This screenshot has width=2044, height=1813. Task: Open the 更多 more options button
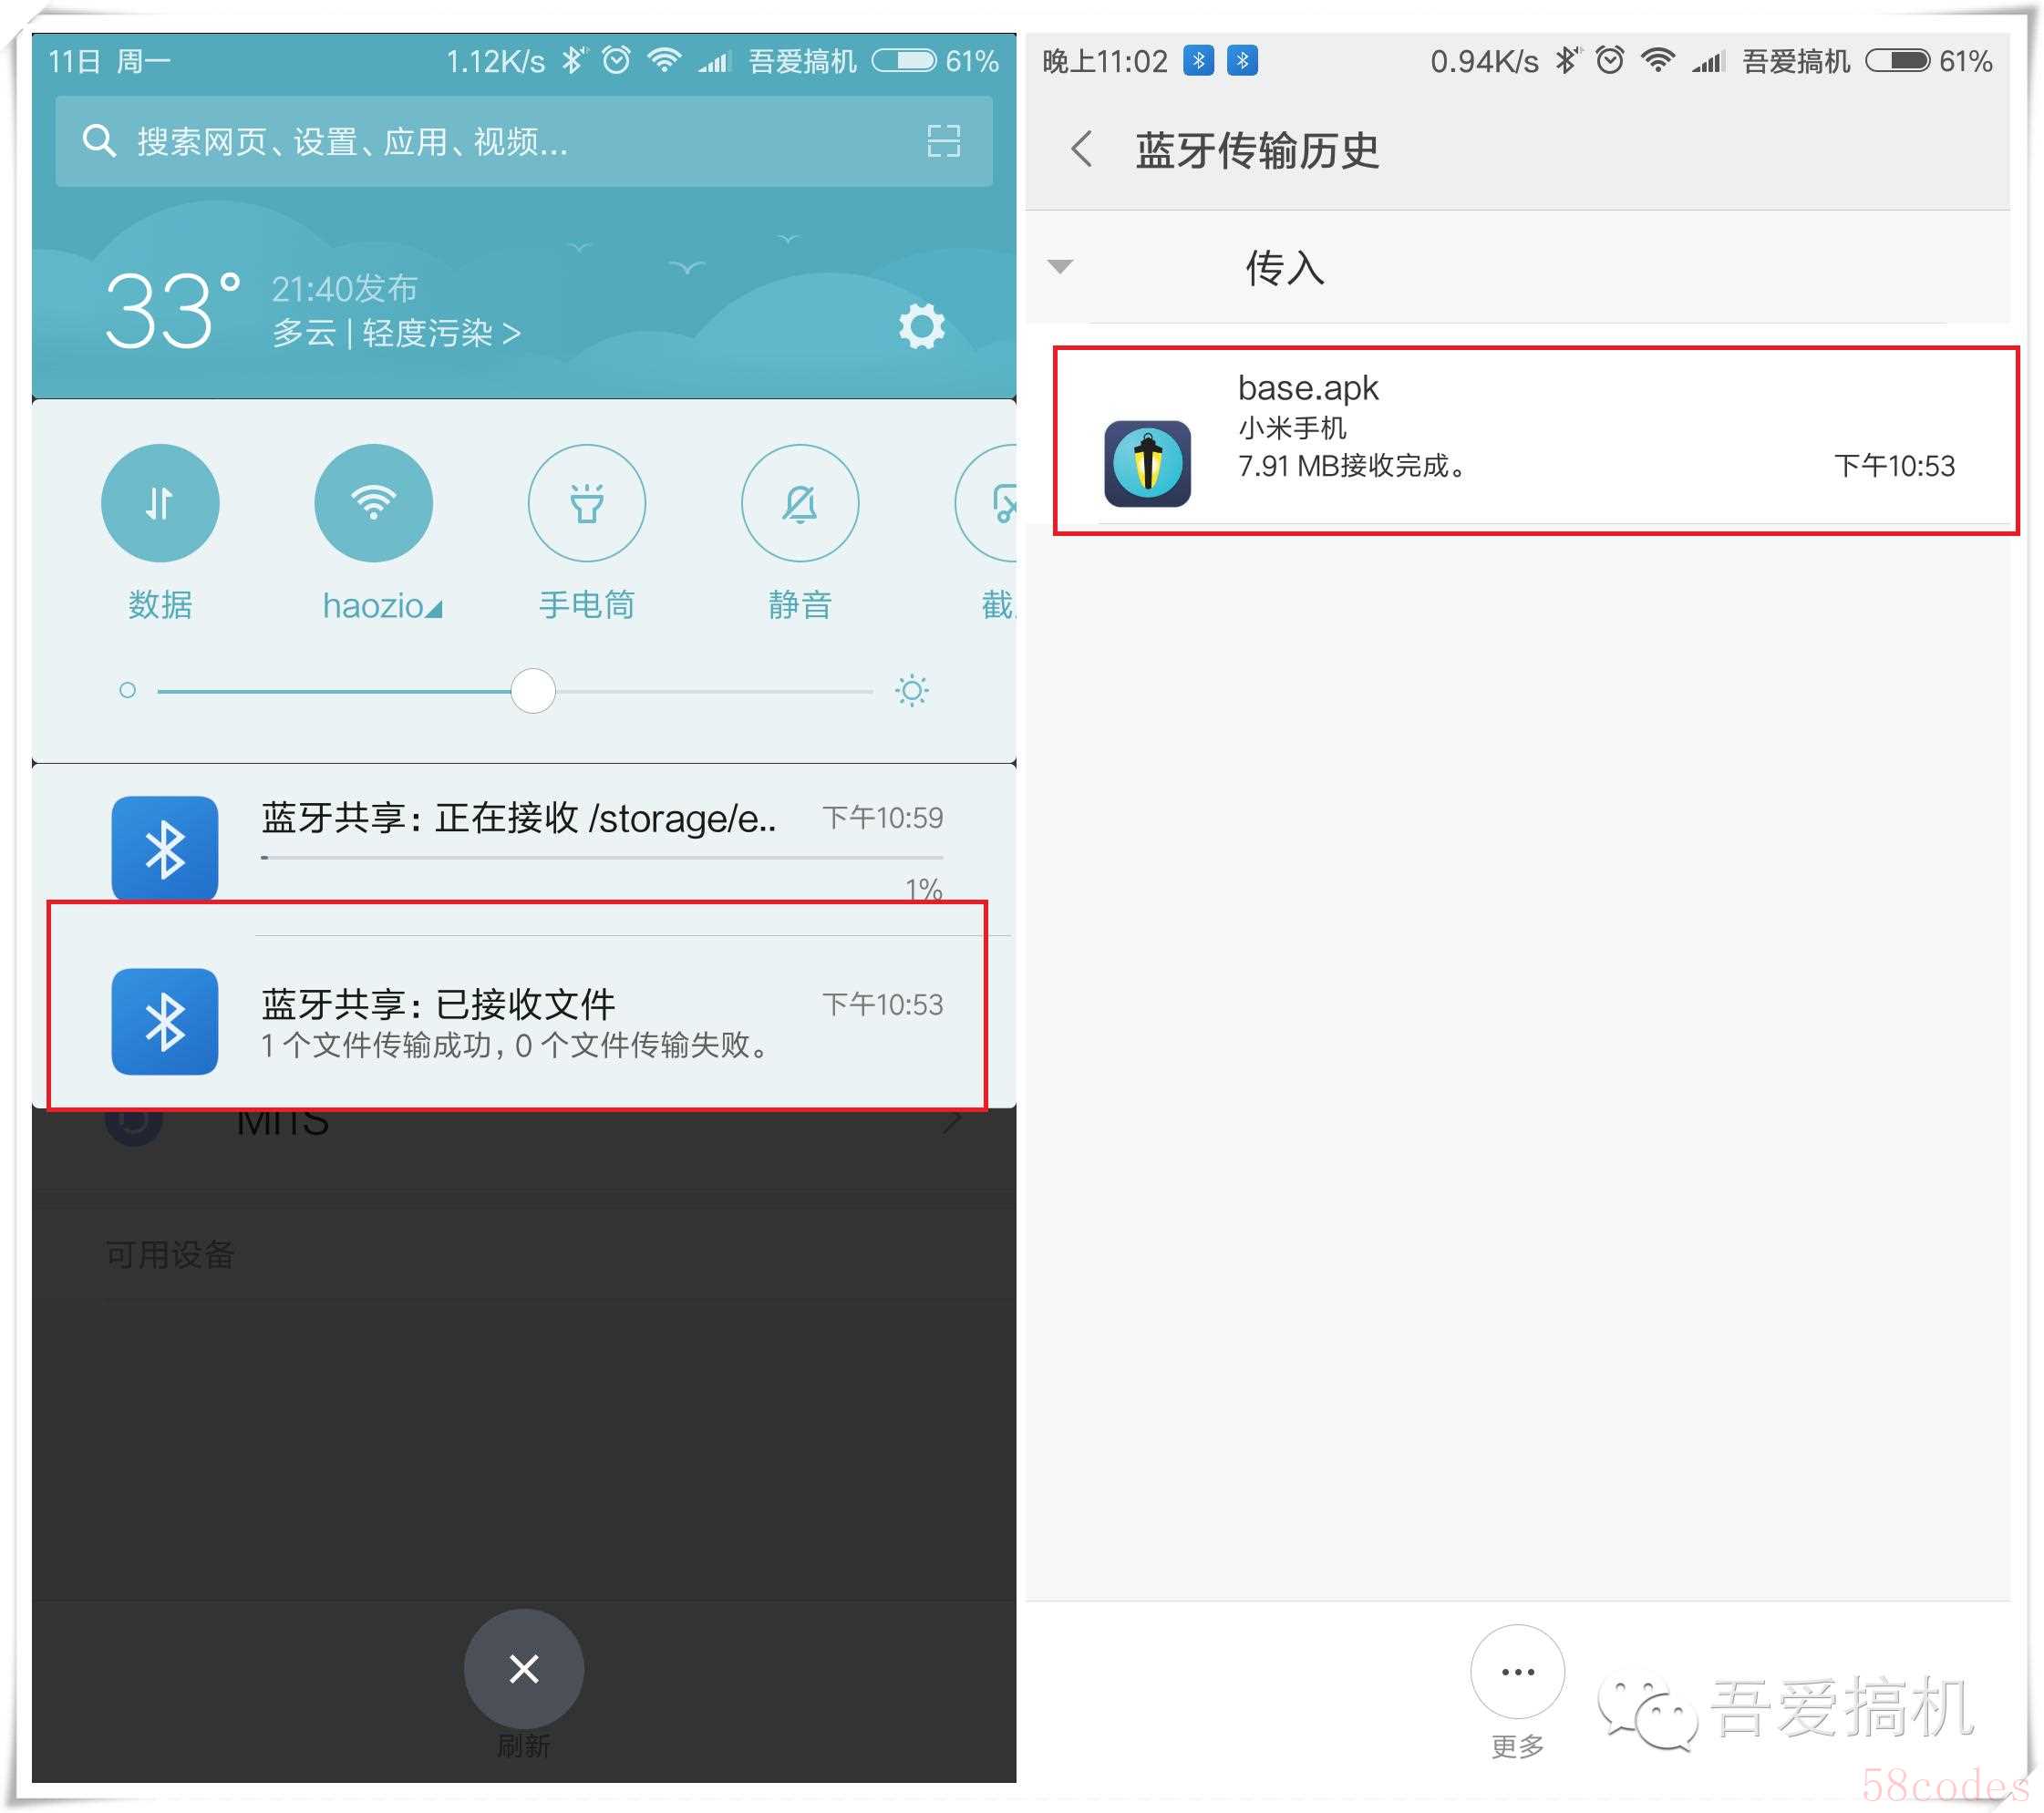point(1518,1673)
